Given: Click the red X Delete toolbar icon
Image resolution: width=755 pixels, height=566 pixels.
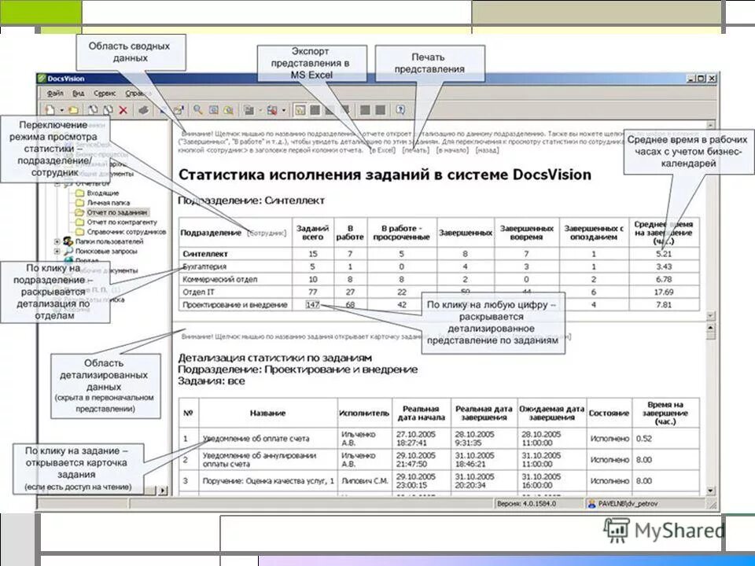Looking at the screenshot, I should pyautogui.click(x=123, y=110).
